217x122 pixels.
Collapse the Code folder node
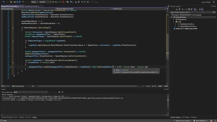click(x=174, y=22)
